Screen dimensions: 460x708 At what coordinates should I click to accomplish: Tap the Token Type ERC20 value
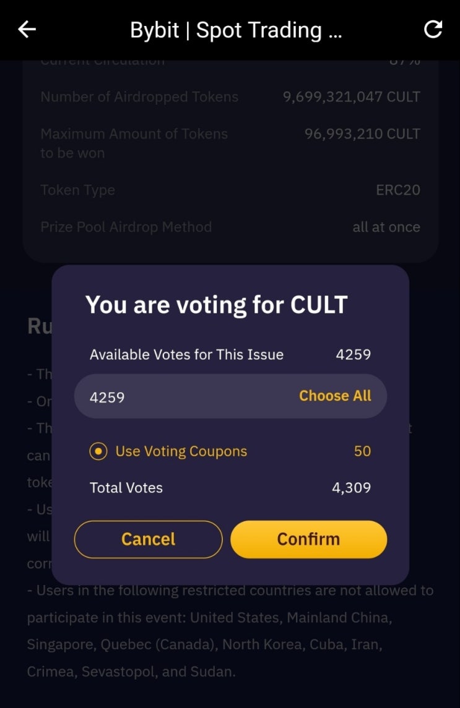point(398,190)
